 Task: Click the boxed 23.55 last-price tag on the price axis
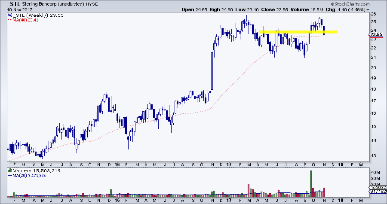point(376,34)
